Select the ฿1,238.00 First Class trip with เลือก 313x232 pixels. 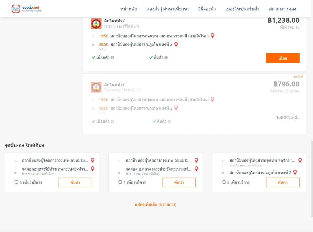pos(283,58)
